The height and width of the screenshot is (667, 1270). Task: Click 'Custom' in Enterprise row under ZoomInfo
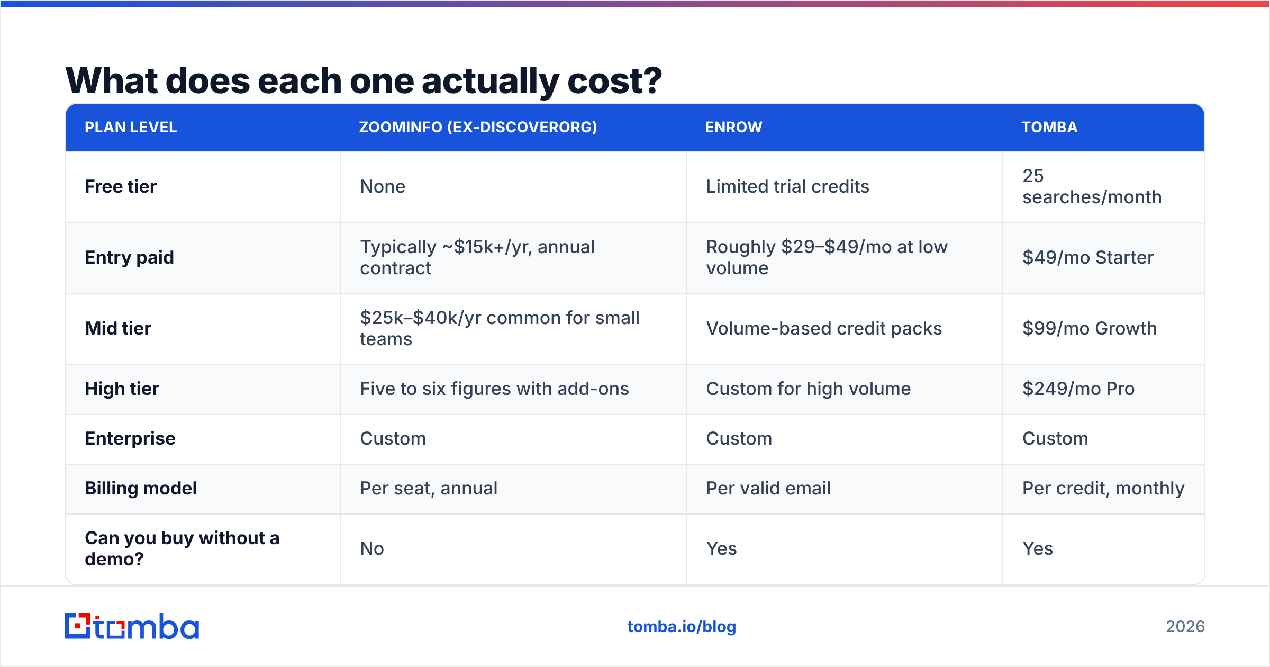click(393, 438)
